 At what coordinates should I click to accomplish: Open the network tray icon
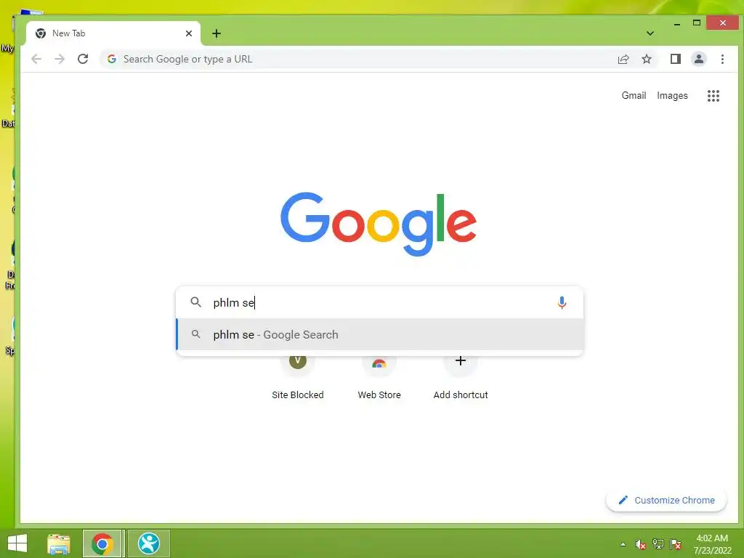[x=658, y=544]
